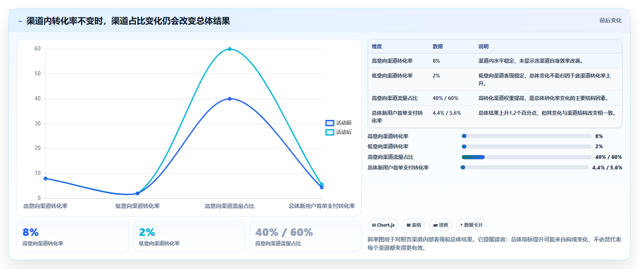This screenshot has width=639, height=269.
Task: Toggle the 活动前 legend entry
Action: [338, 123]
